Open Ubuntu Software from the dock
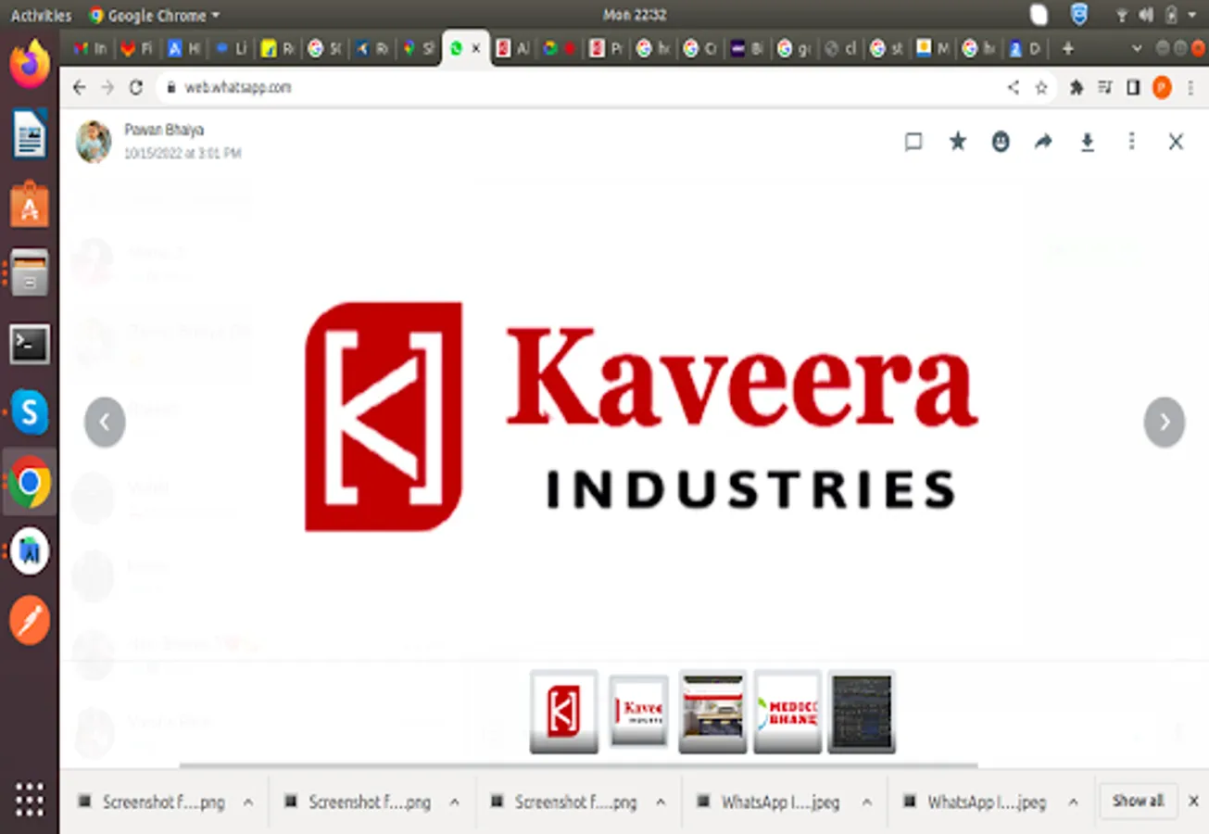 (x=30, y=203)
